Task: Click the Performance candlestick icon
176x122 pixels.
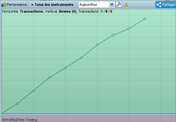Action: 4,5
